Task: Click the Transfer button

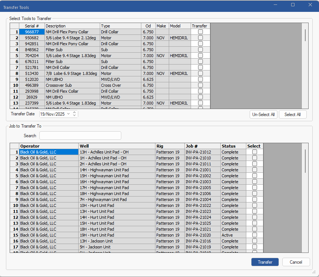Action: [x=265, y=262]
